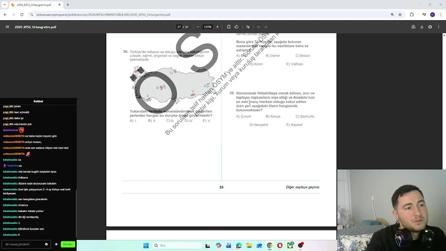Open Microsoft Edge from taskbar
This screenshot has width=446, height=251.
point(239,245)
